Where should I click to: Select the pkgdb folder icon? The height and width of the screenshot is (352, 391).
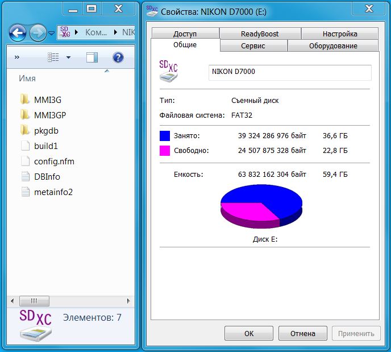pos(24,130)
